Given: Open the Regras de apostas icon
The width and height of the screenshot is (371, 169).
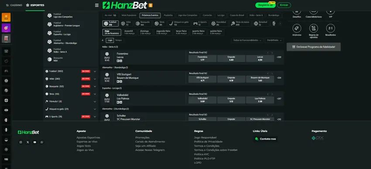Looking at the screenshot, I should coord(314,28).
